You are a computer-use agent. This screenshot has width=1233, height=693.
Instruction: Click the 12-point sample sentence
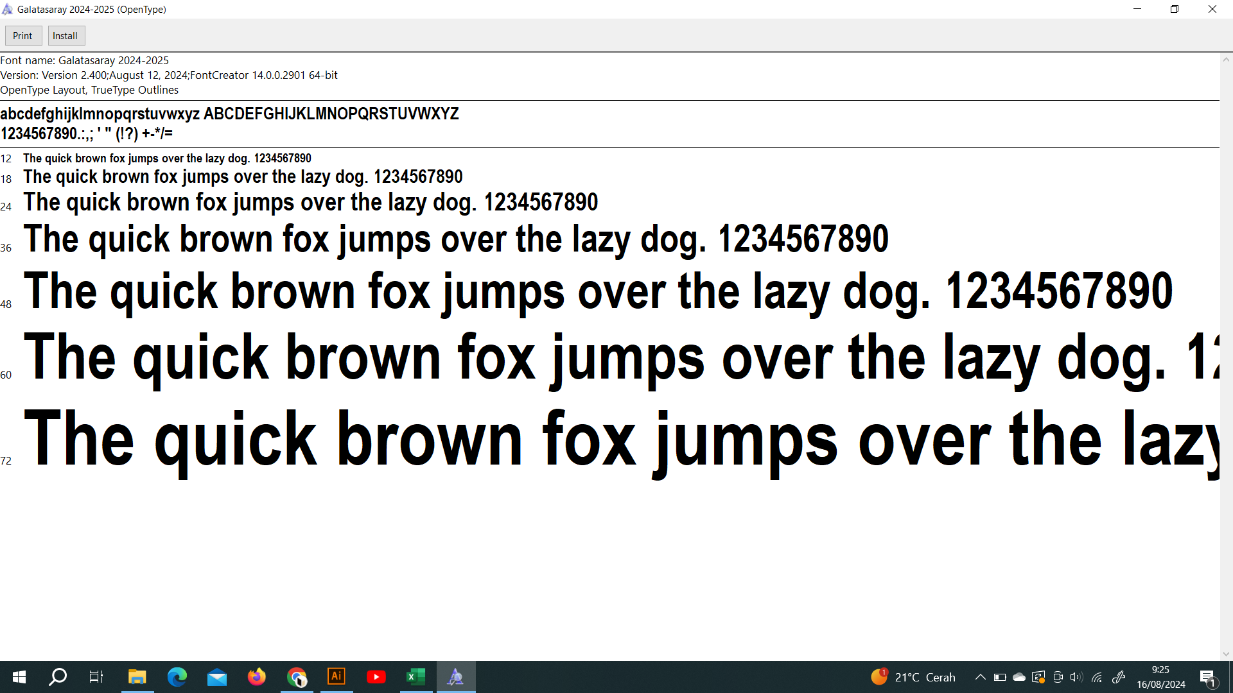[167, 158]
